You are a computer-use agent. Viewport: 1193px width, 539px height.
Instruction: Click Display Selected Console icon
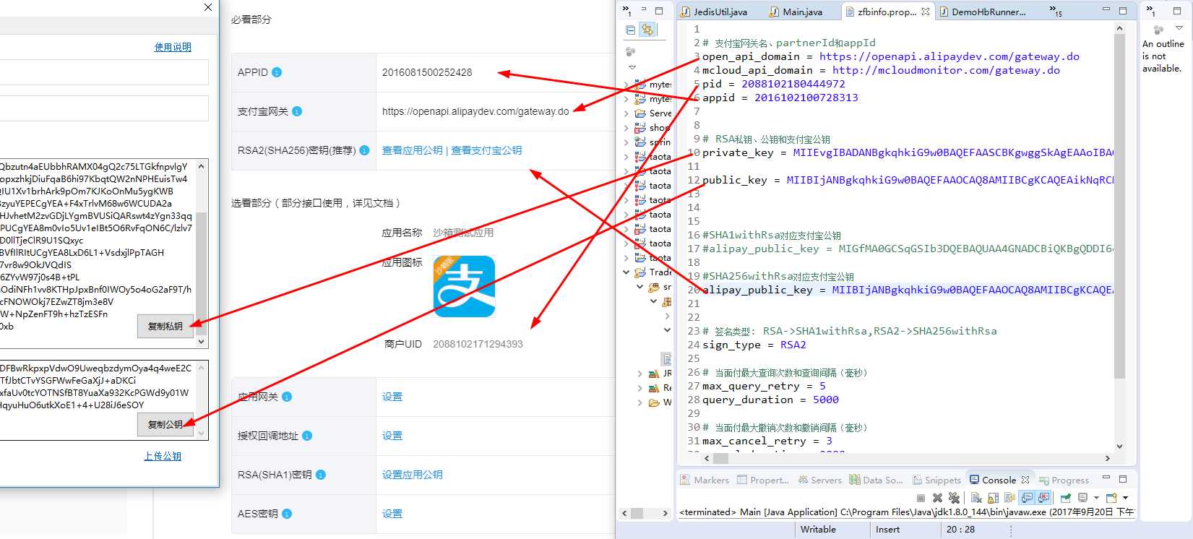[1083, 498]
